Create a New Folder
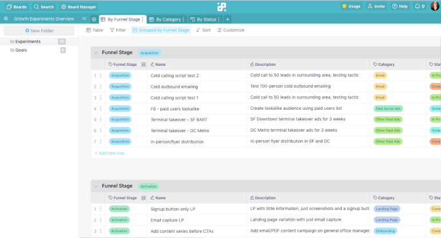The height and width of the screenshot is (238, 441). click(x=39, y=31)
